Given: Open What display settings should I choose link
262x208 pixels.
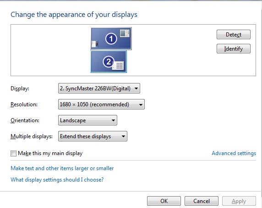Looking at the screenshot, I should 57,180.
